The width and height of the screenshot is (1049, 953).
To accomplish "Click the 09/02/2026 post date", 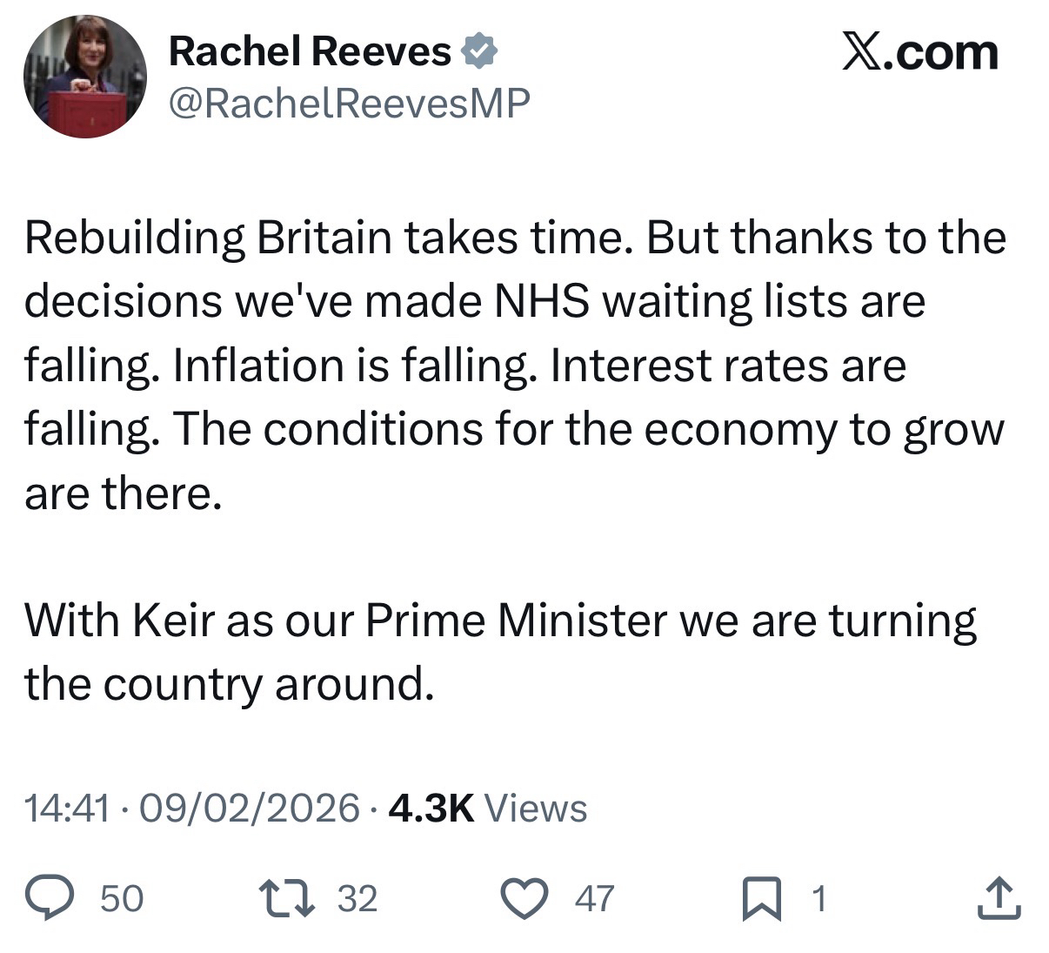I will coord(249,809).
